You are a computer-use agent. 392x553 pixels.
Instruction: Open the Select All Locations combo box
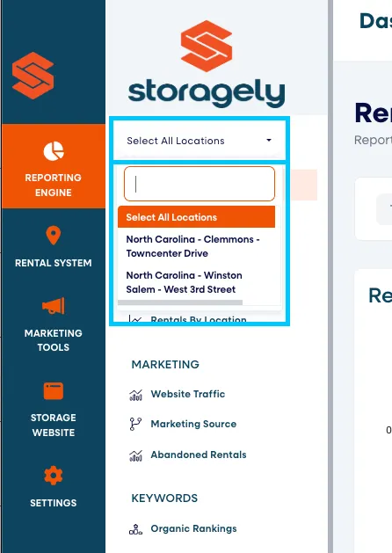[200, 141]
